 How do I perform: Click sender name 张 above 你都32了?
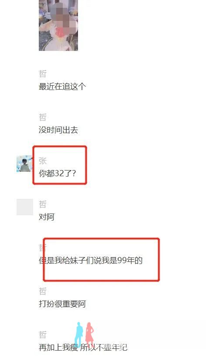pos(43,161)
